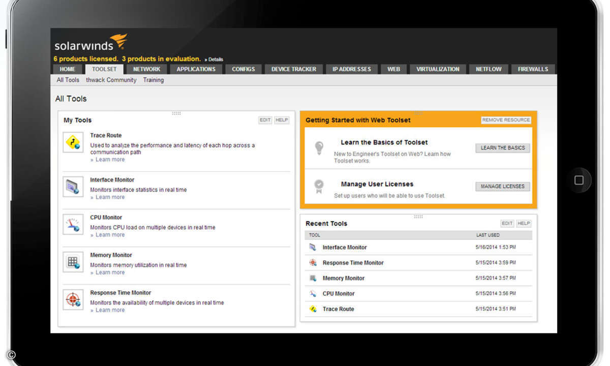
Task: Open the DEVICE TRACKER tab
Action: click(x=294, y=69)
